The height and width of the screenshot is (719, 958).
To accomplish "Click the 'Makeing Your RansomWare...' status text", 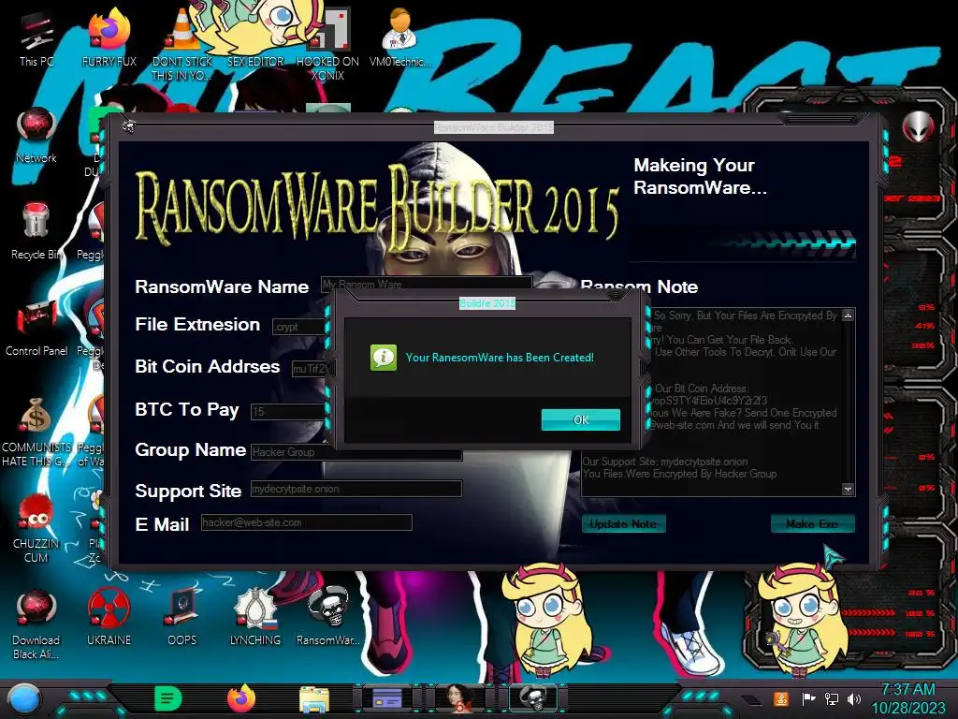I will point(700,176).
